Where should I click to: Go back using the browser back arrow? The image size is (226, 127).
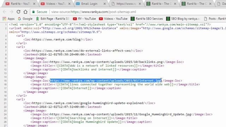[5, 12]
